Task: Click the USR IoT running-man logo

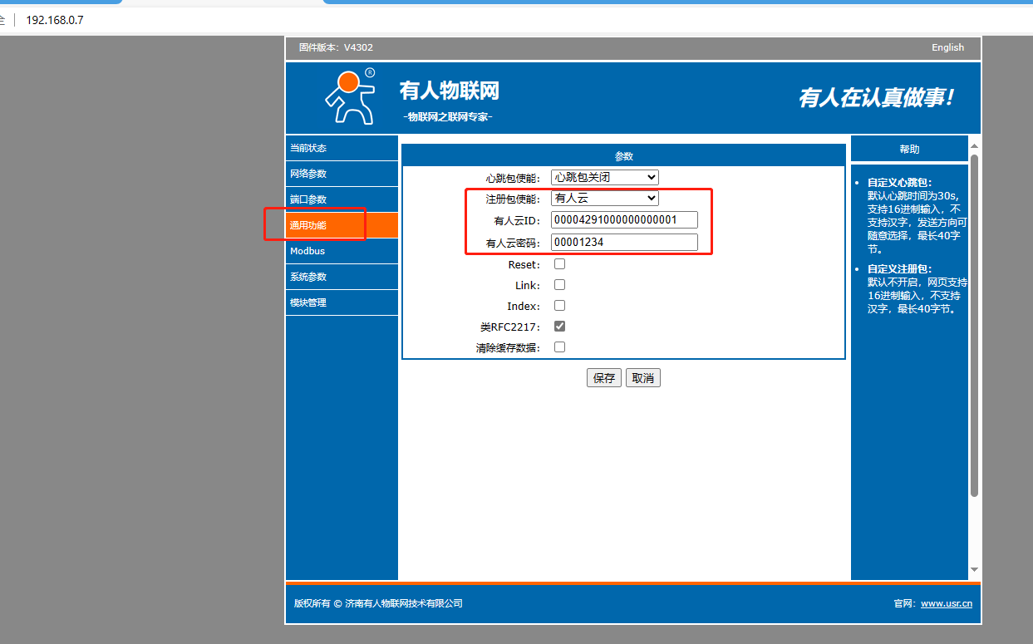Action: click(350, 96)
